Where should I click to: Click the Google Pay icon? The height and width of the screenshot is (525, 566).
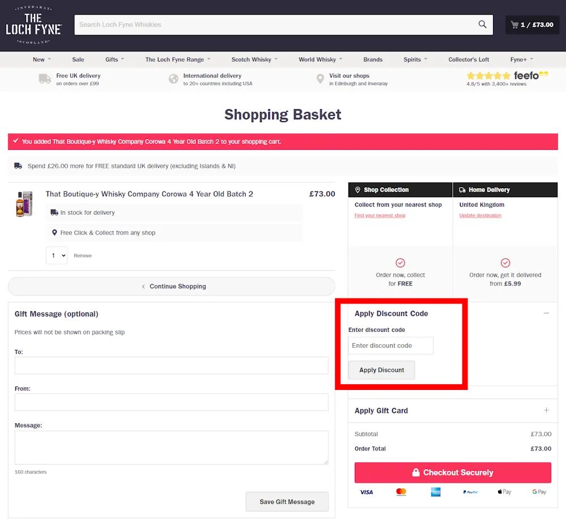pyautogui.click(x=539, y=492)
